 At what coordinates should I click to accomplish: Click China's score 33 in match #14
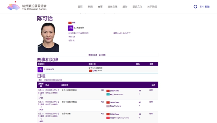140,91
